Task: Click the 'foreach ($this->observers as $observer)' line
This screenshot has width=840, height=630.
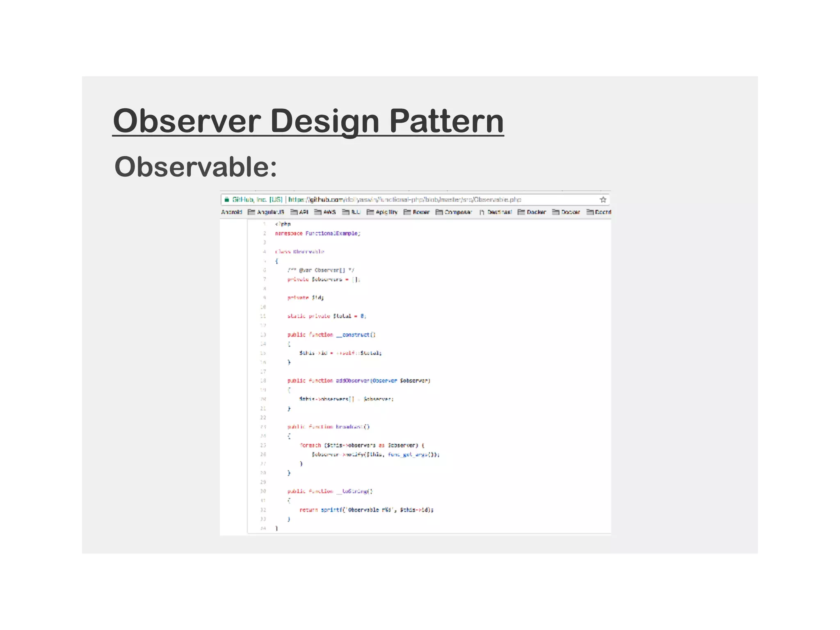Action: 362,445
